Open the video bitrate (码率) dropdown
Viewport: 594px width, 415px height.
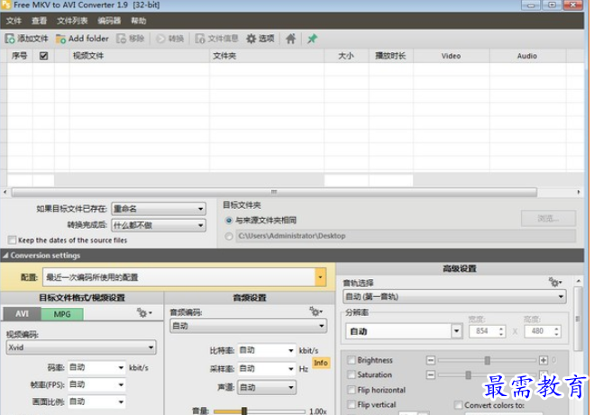[x=96, y=367]
